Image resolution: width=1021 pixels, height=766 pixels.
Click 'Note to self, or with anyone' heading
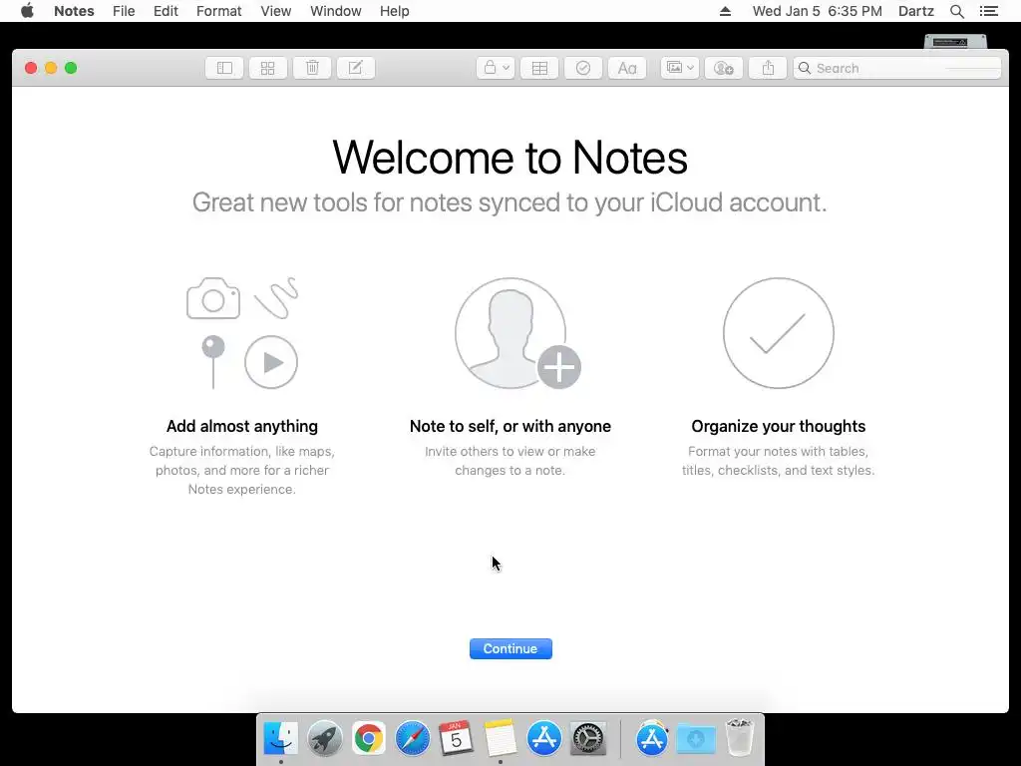click(x=510, y=426)
